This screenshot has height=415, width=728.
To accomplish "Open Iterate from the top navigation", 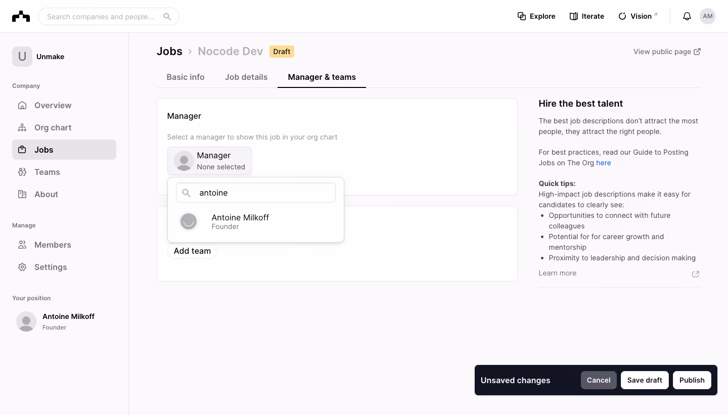I will tap(586, 16).
